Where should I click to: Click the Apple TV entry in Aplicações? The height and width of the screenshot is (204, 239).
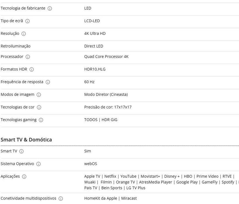[92, 176]
